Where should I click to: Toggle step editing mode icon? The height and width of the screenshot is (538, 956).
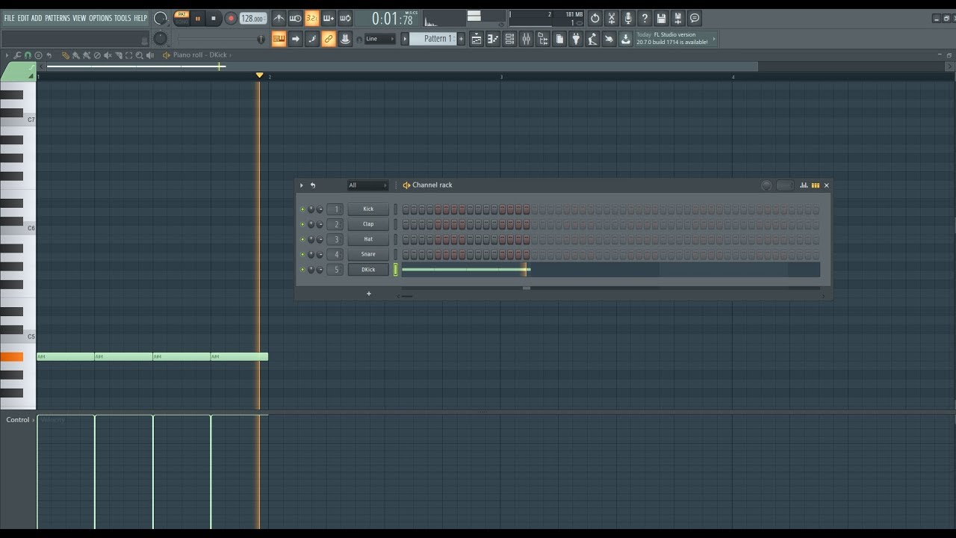[312, 39]
